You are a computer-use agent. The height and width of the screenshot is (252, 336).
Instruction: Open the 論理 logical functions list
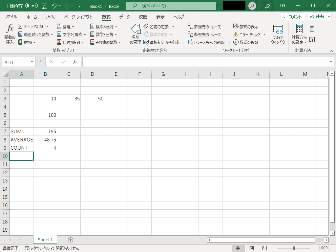pyautogui.click(x=66, y=27)
